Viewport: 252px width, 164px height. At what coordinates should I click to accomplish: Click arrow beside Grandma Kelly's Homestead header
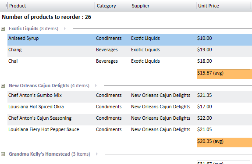coord(96,154)
